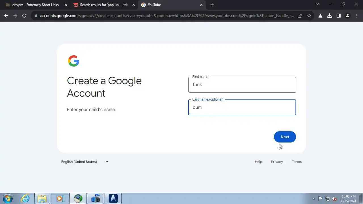This screenshot has height=204, width=363.
Task: Click the blue Next button
Action: tap(285, 137)
